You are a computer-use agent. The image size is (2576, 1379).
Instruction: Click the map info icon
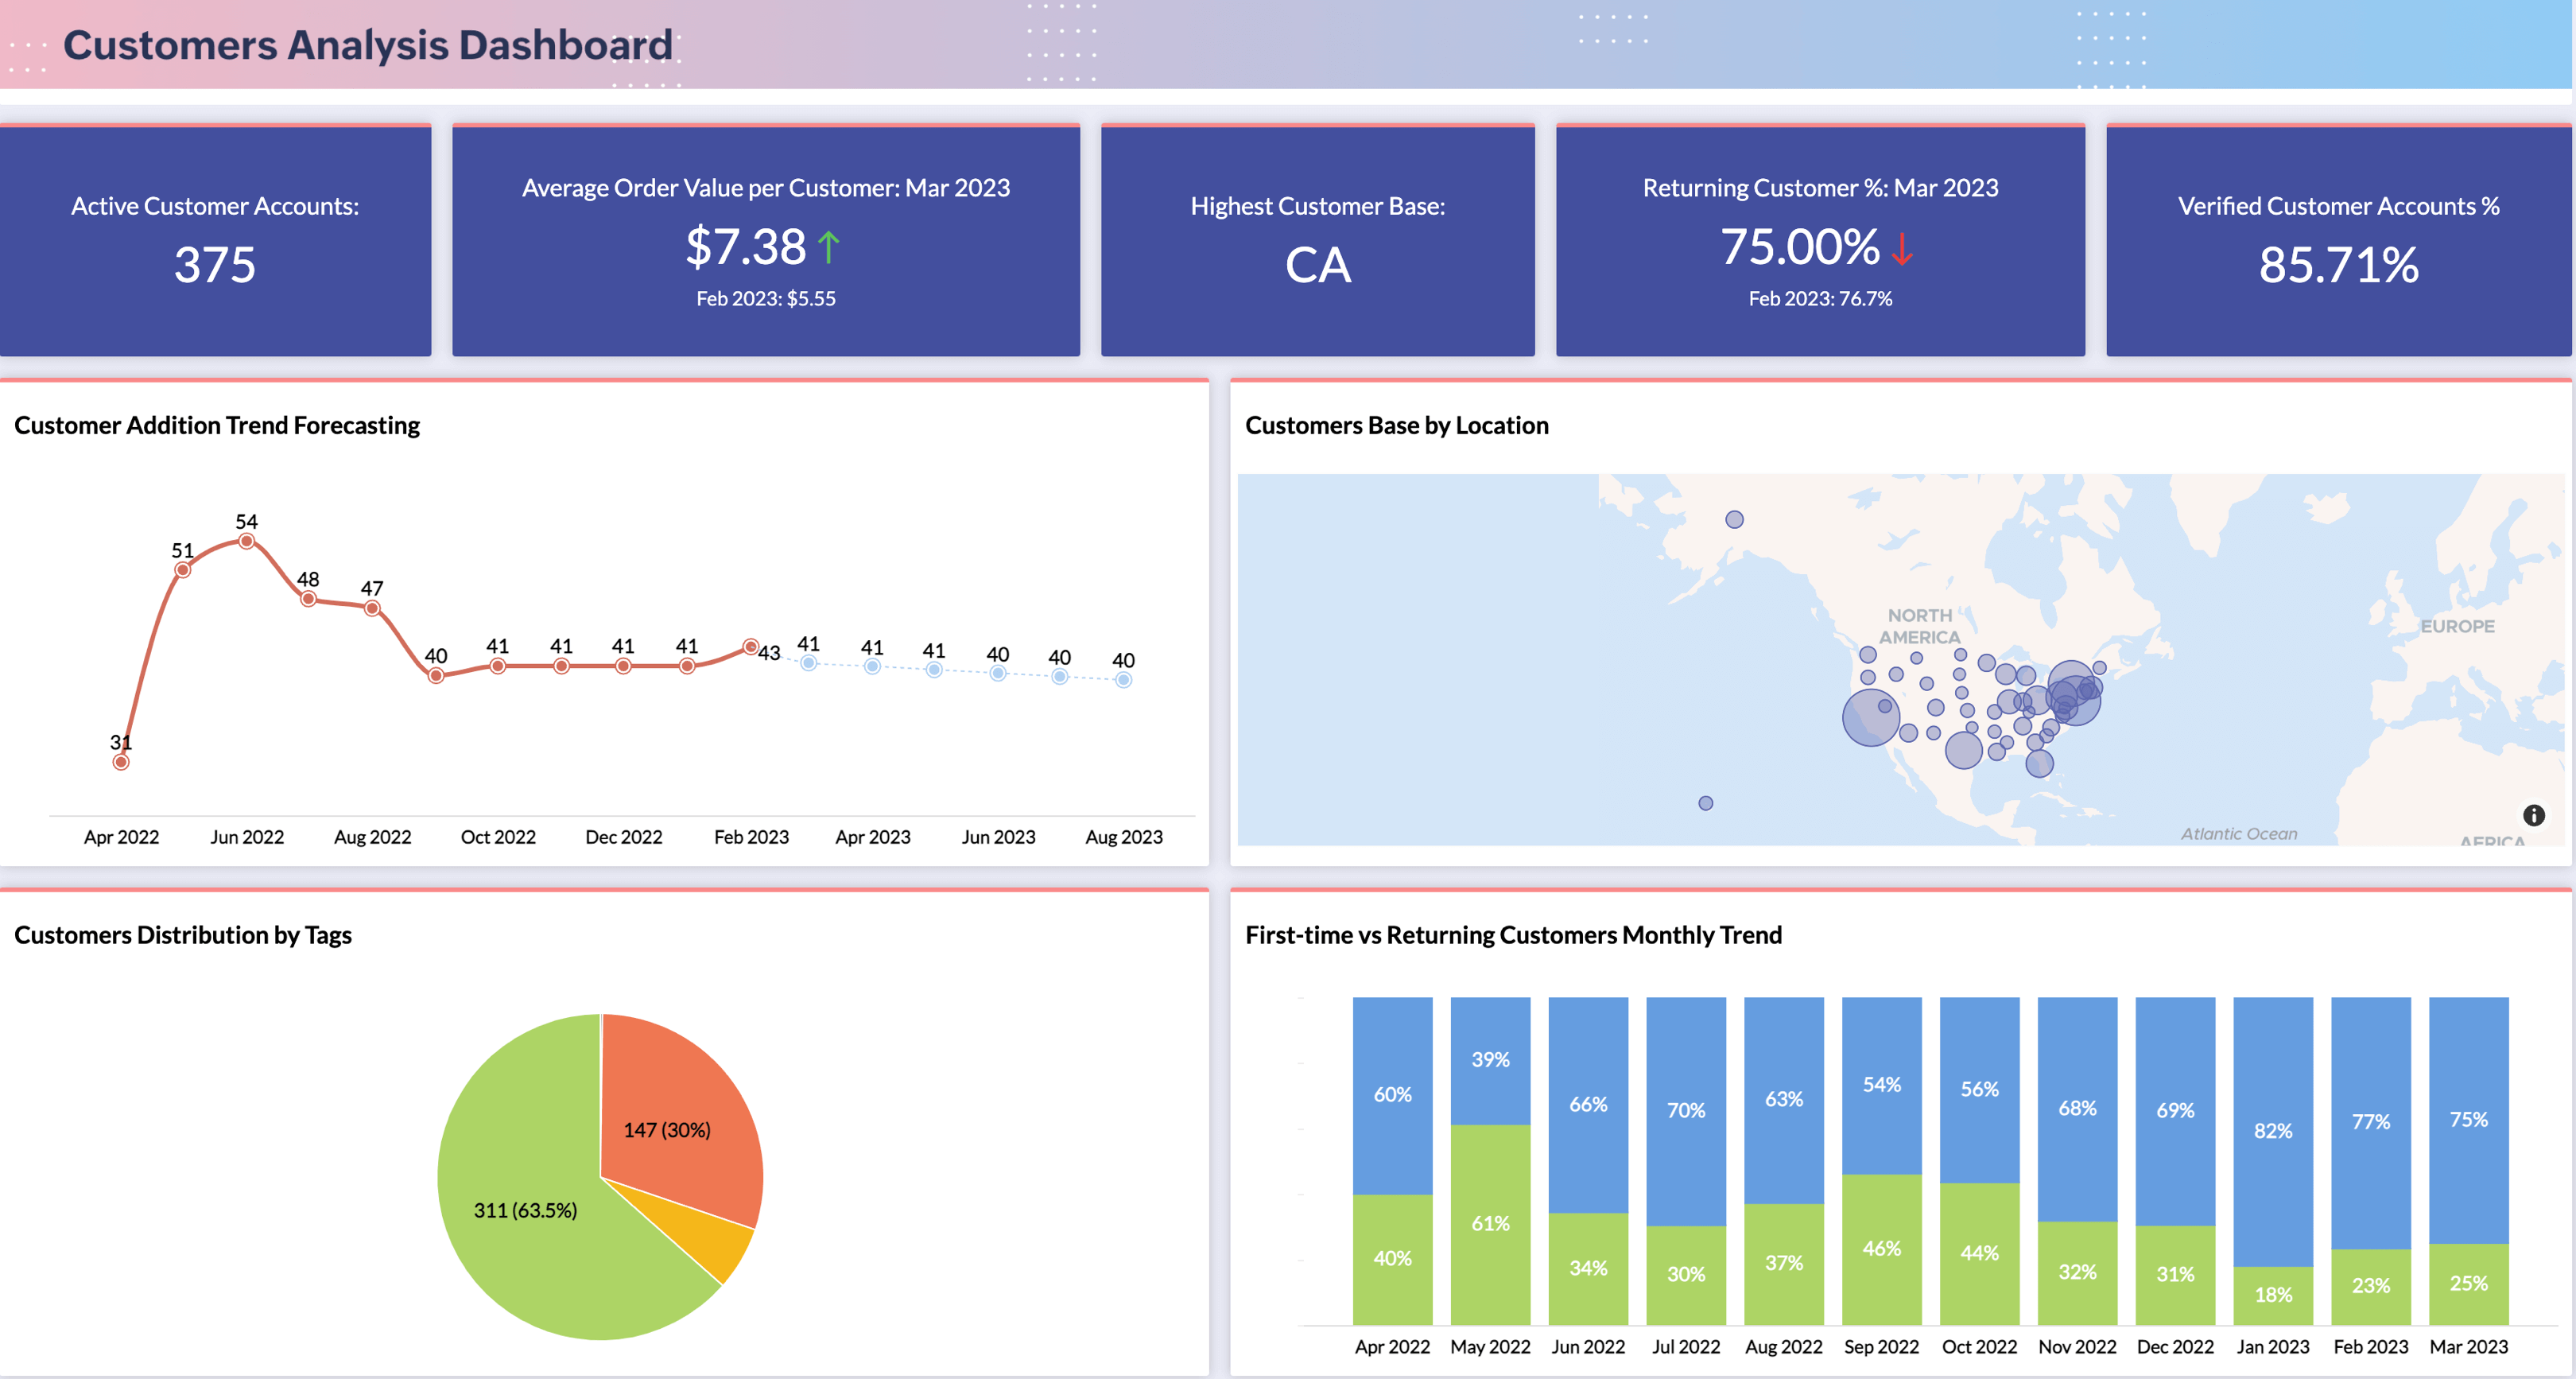[2533, 815]
